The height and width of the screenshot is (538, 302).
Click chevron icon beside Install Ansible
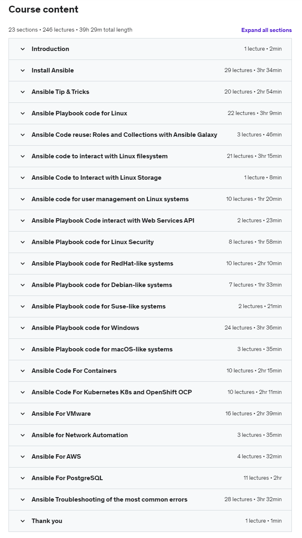coord(23,70)
